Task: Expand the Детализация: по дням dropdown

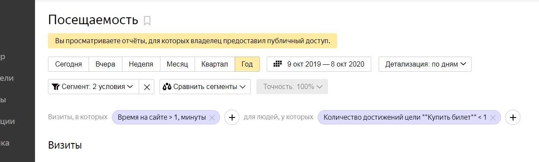Action: pyautogui.click(x=425, y=64)
